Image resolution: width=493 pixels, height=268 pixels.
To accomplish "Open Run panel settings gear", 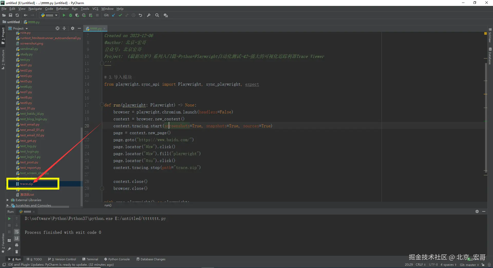I will tap(477, 211).
